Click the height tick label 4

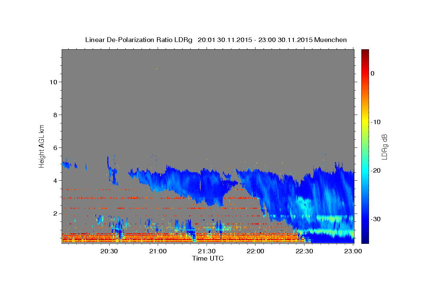coord(55,181)
